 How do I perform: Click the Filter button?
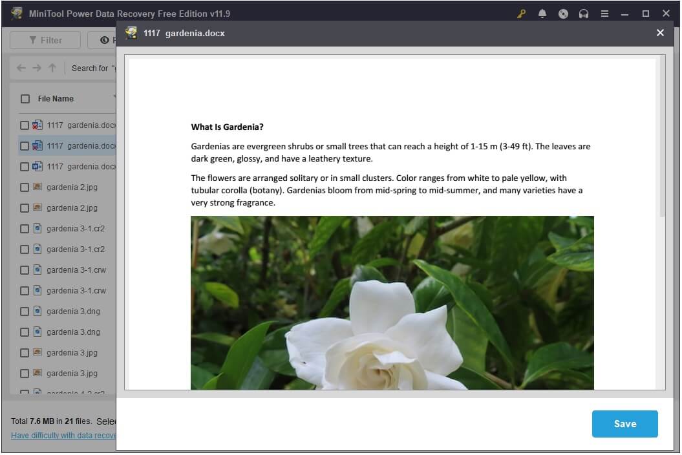pos(45,40)
